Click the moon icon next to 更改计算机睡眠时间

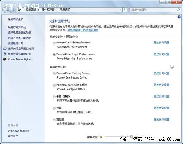pos(5,54)
